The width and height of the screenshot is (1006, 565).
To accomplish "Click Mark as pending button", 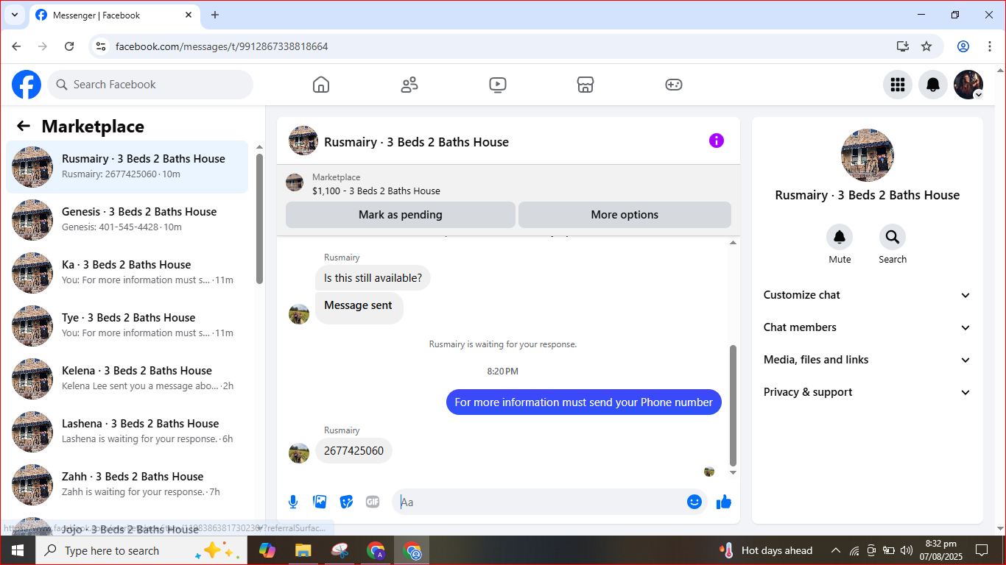I will tap(401, 215).
